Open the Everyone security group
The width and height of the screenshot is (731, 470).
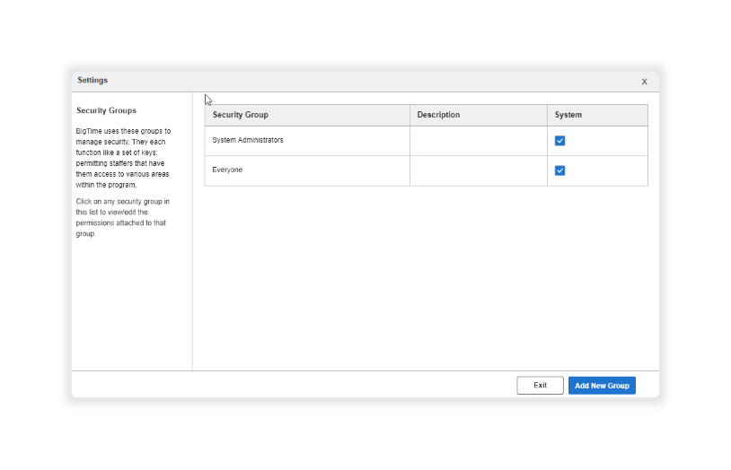click(x=227, y=170)
